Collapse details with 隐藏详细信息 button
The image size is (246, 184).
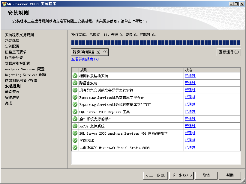[x=90, y=52]
